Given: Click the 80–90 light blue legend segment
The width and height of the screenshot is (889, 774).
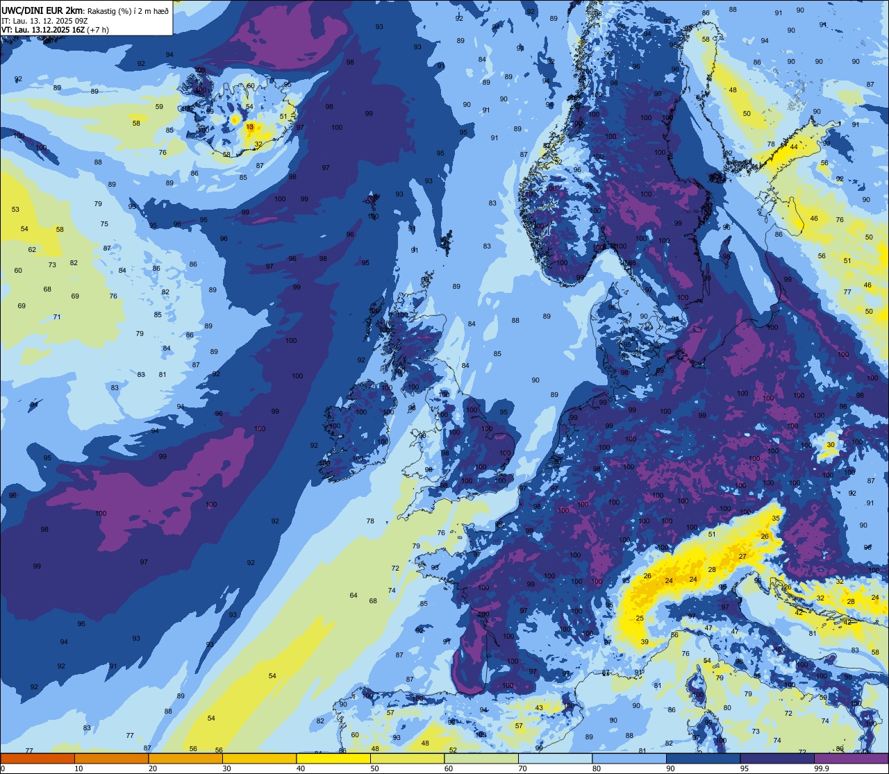Looking at the screenshot, I should pos(629,759).
